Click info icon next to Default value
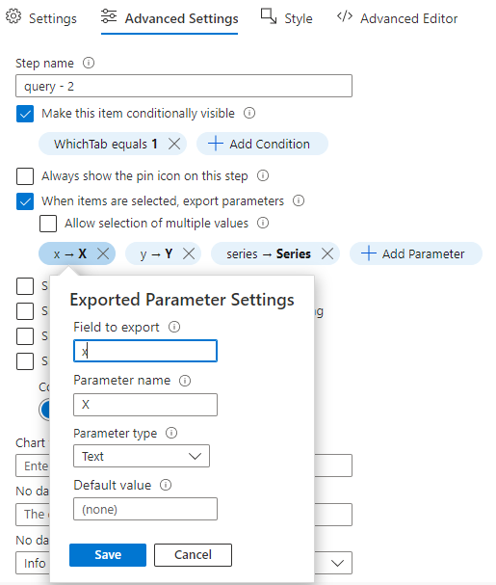This screenshot has height=585, width=496. (166, 485)
